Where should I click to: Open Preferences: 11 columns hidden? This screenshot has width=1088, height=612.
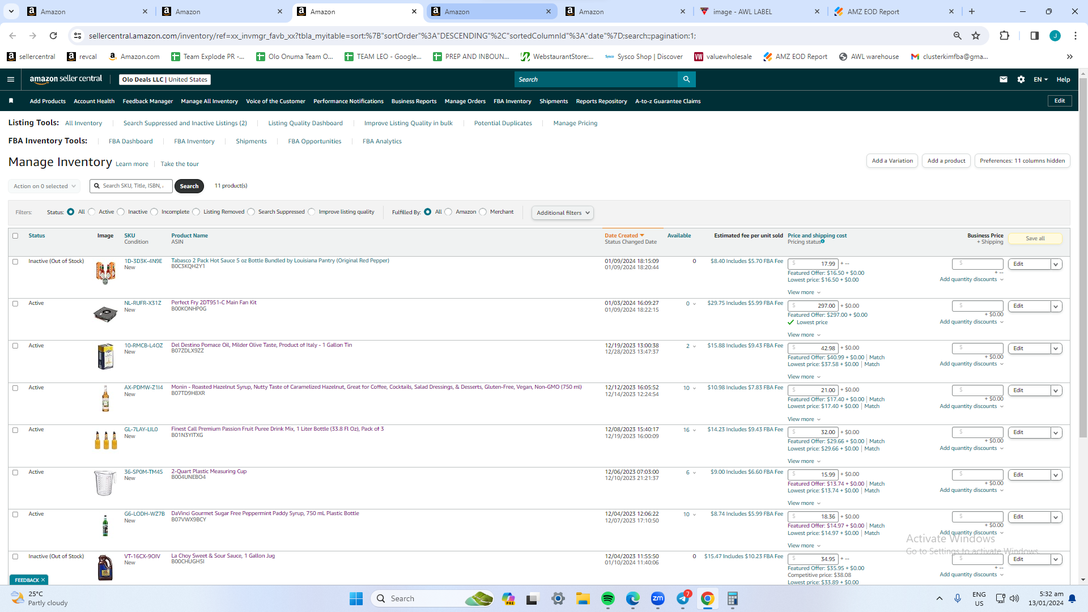pyautogui.click(x=1022, y=161)
